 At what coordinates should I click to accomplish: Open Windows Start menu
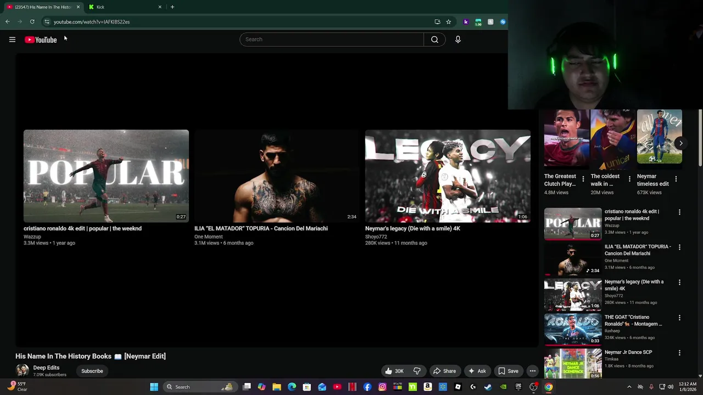(x=154, y=387)
